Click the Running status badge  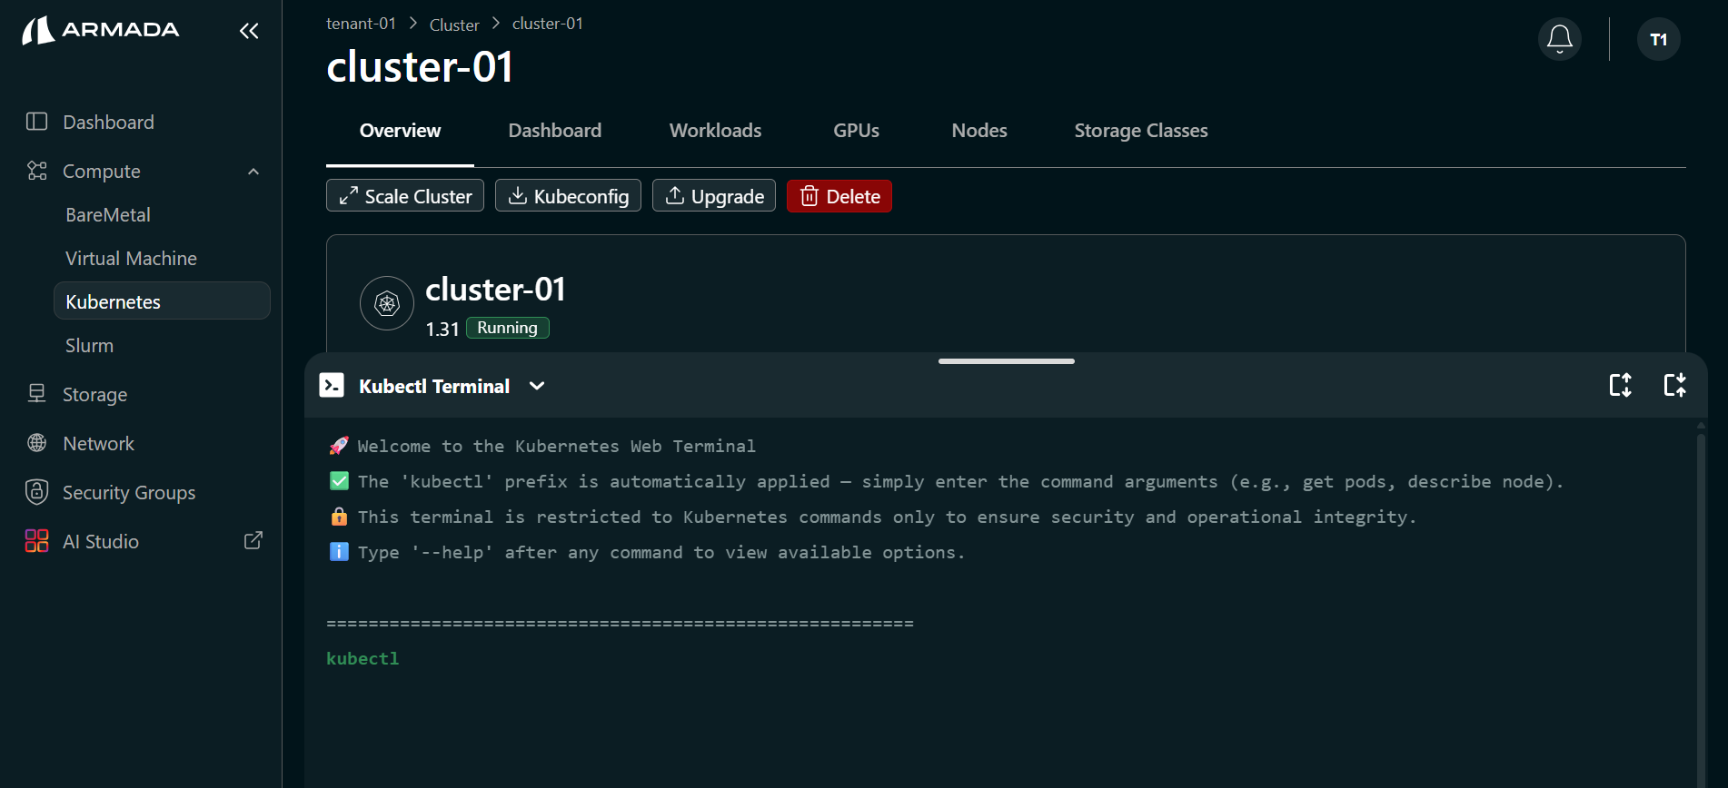508,328
